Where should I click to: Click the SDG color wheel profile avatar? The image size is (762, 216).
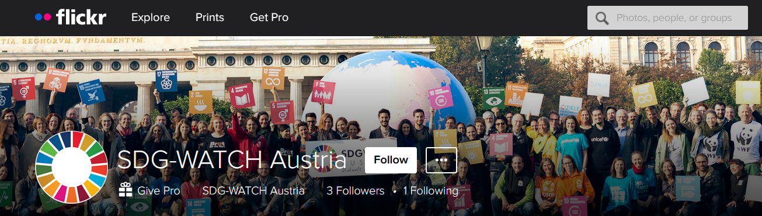point(72,167)
